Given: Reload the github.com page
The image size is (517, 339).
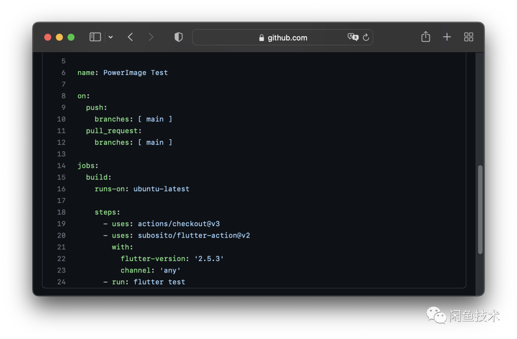Looking at the screenshot, I should click(366, 37).
